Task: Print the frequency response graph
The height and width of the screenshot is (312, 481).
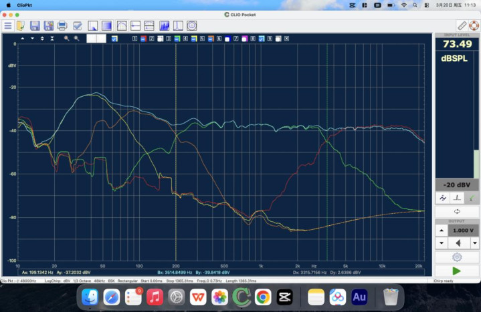Action: pos(62,26)
